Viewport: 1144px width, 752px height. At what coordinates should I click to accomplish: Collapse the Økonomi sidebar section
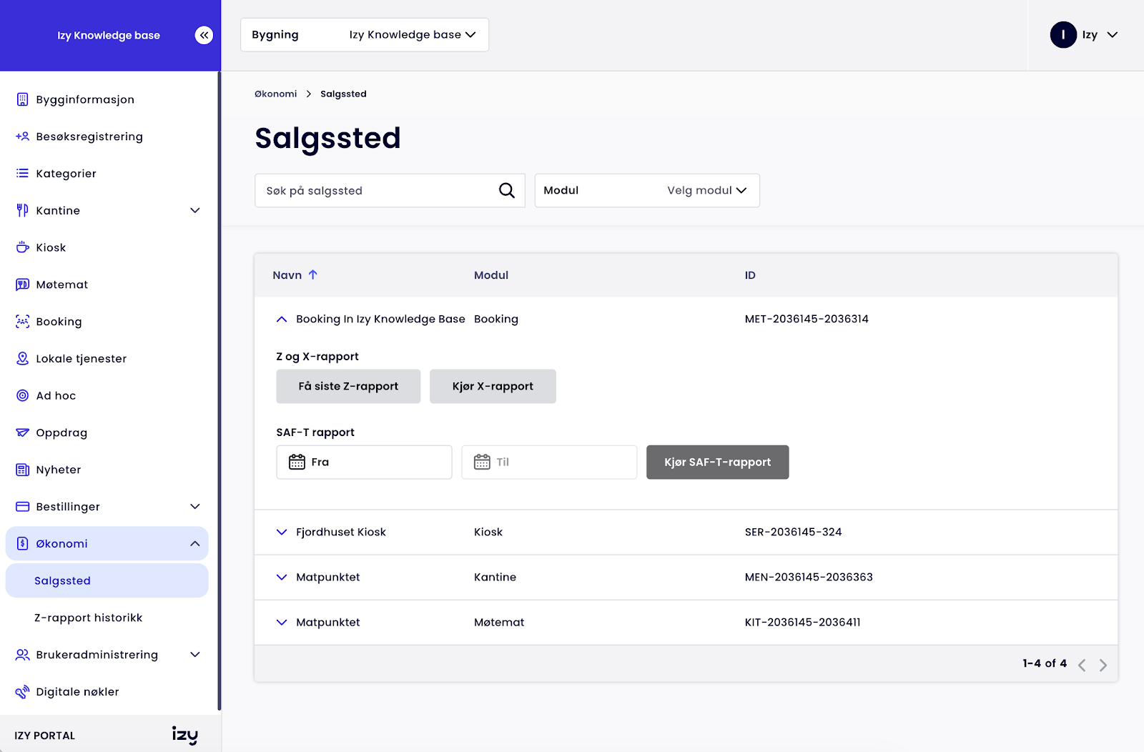(194, 544)
